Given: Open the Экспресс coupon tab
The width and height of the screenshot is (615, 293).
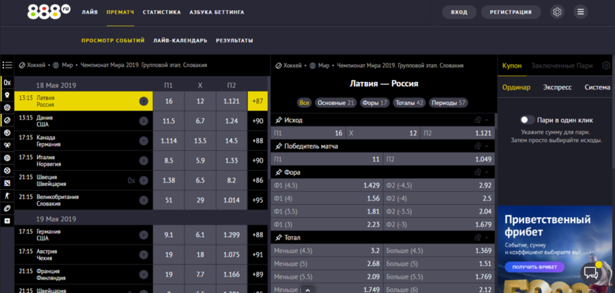Looking at the screenshot, I should [x=557, y=87].
